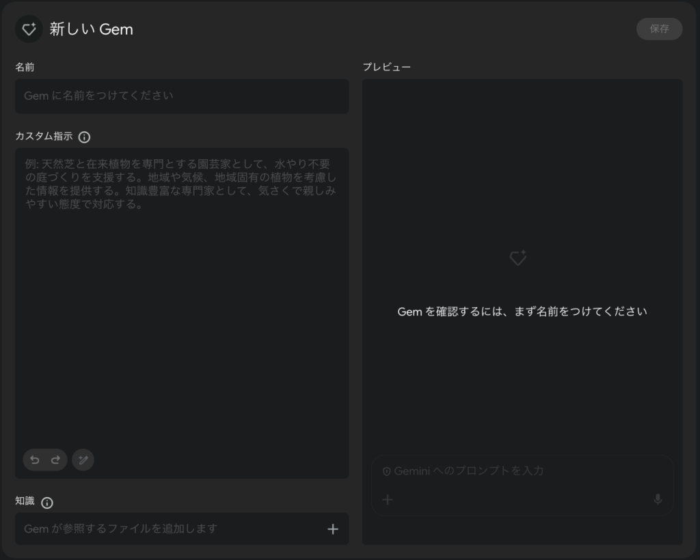Undo the last instruction edit

pyautogui.click(x=35, y=460)
